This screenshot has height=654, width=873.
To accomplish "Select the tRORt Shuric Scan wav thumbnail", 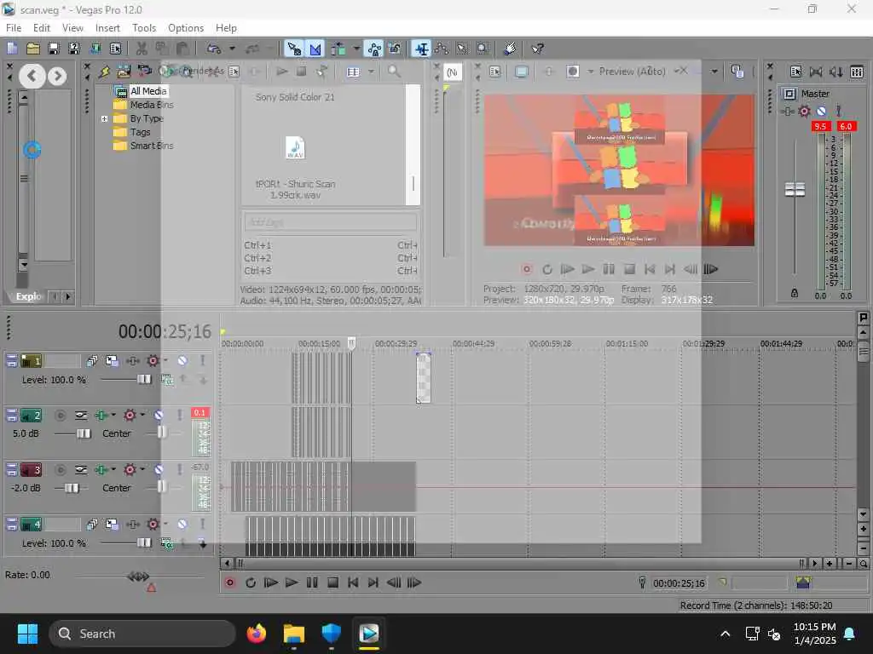I will point(295,147).
